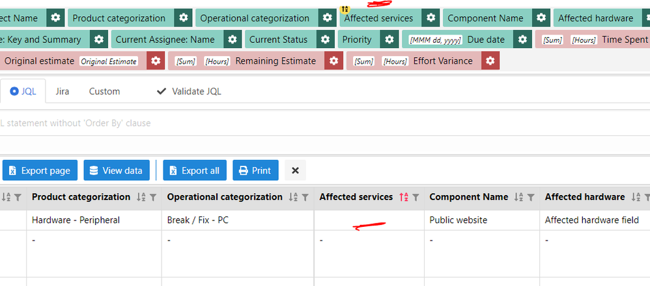Click the 'Break / Fix - PC' cell
The image size is (650, 286).
tap(238, 220)
